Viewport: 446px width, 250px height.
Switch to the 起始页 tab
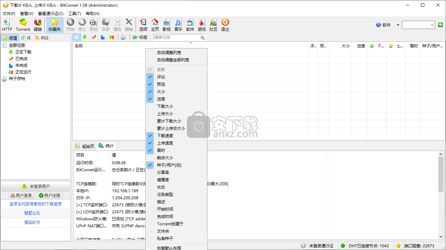85,146
